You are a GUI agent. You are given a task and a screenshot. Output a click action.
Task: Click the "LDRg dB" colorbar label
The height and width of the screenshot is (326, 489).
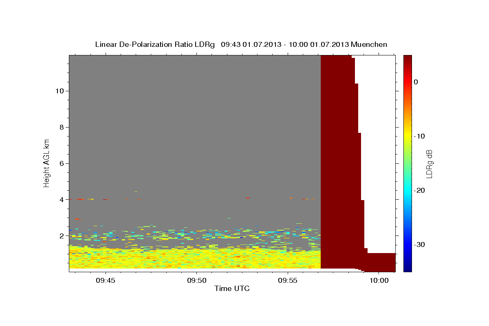tap(429, 164)
